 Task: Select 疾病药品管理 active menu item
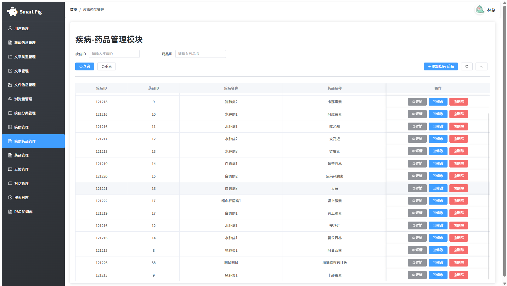pos(33,141)
